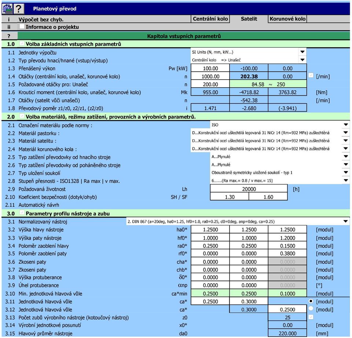Click the SH safety coefficient field 1.30
This screenshot has width=352, height=338.
pyautogui.click(x=230, y=197)
